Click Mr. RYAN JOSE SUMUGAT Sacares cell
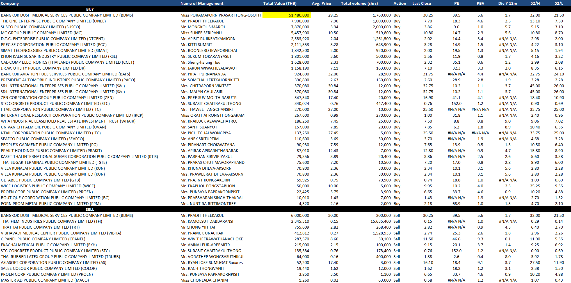571x283 pixels. point(212,263)
